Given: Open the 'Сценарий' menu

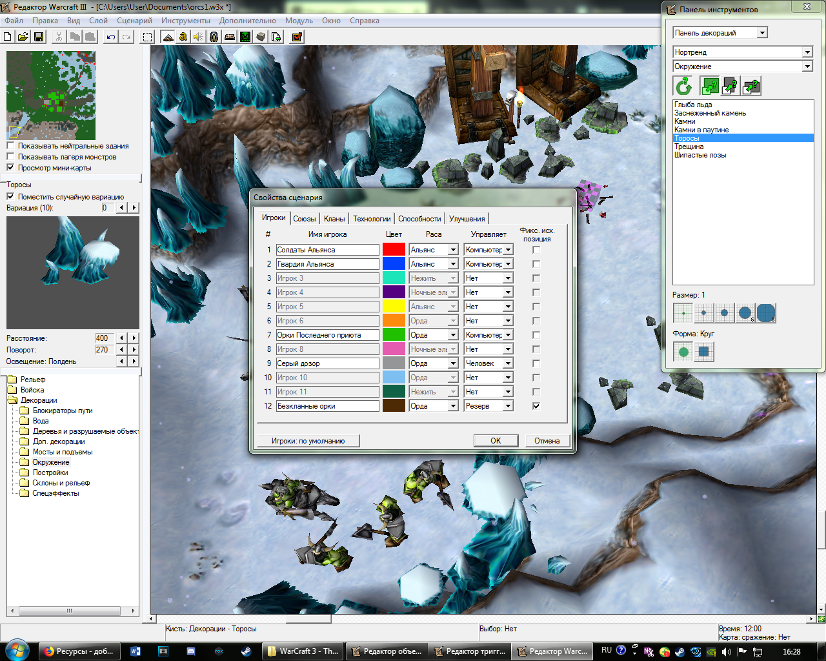Looking at the screenshot, I should point(134,21).
